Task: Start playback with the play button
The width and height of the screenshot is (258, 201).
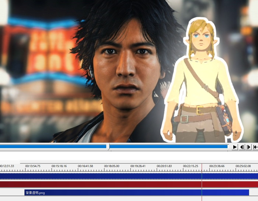Action: (235, 147)
